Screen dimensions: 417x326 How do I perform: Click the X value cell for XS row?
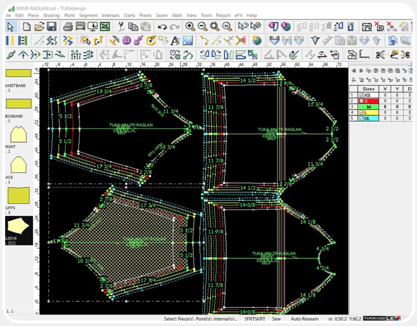coord(385,95)
